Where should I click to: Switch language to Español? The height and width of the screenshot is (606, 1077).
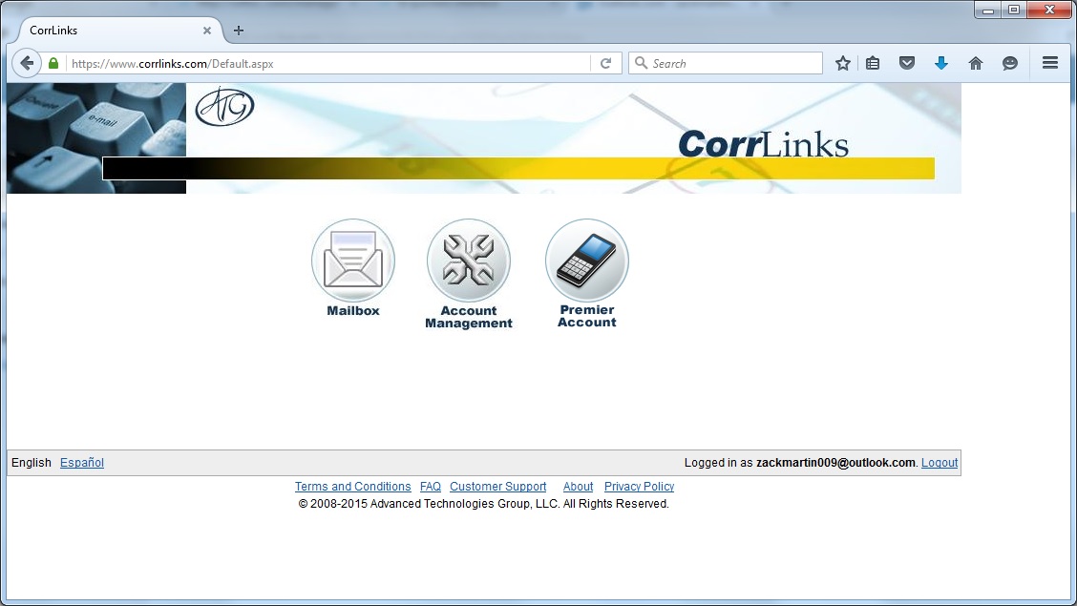(x=82, y=463)
